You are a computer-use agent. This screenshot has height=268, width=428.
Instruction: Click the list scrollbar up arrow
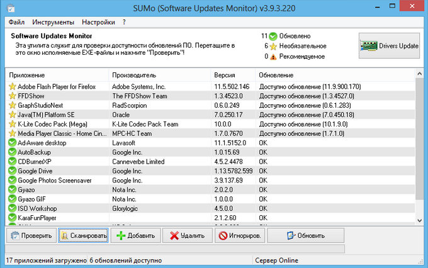tap(420, 74)
